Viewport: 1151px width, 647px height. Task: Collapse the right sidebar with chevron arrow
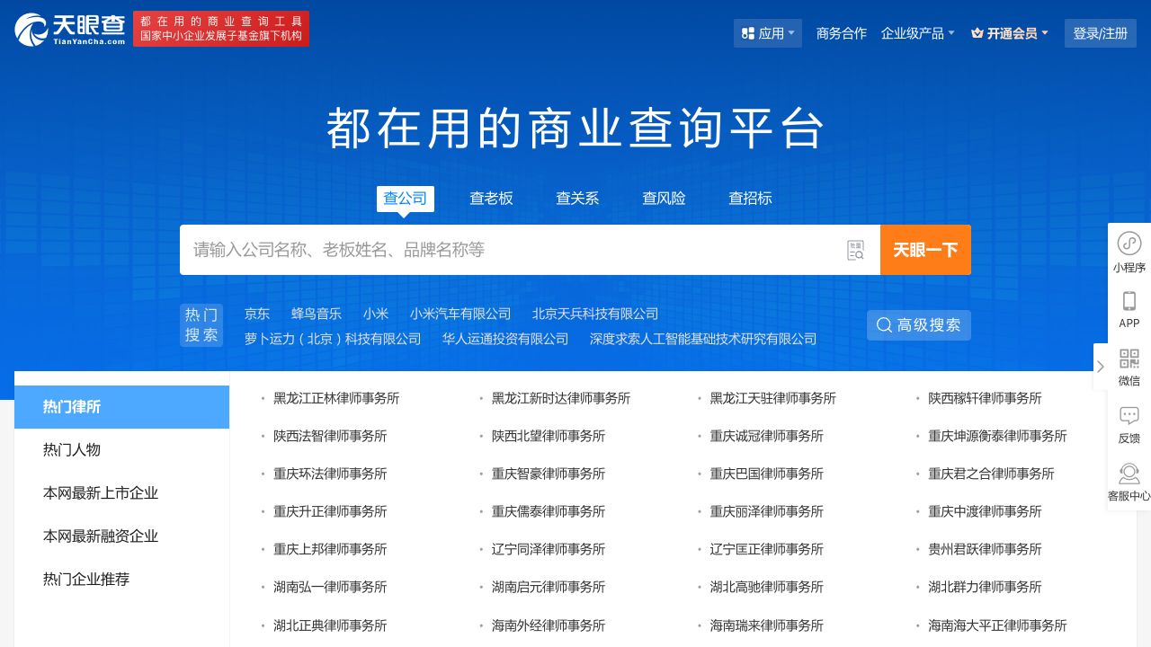click(1100, 367)
